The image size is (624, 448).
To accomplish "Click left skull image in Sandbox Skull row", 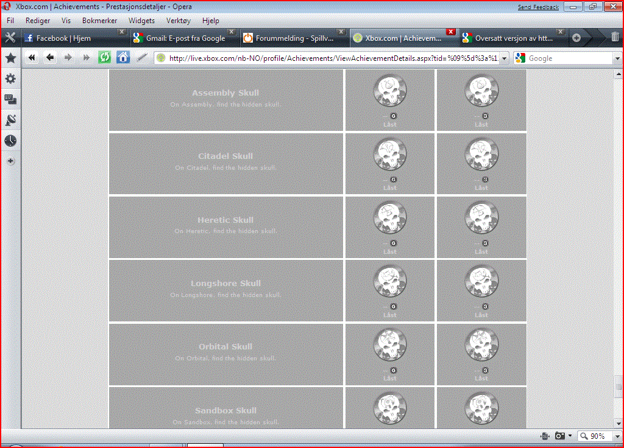I will click(x=390, y=408).
